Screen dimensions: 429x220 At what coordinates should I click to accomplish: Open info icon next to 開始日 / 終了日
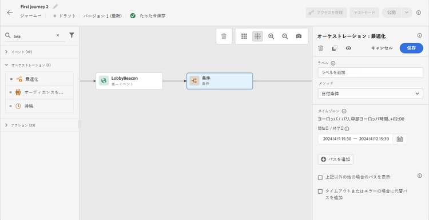click(347, 129)
